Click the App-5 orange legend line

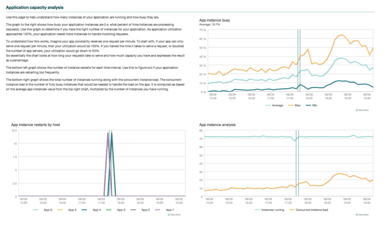click(60, 210)
